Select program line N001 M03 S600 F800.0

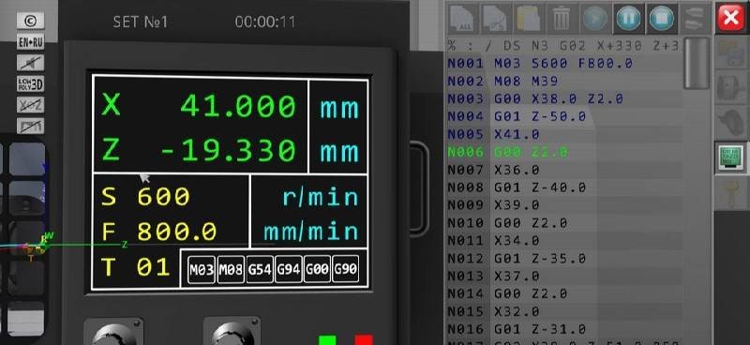[564, 63]
